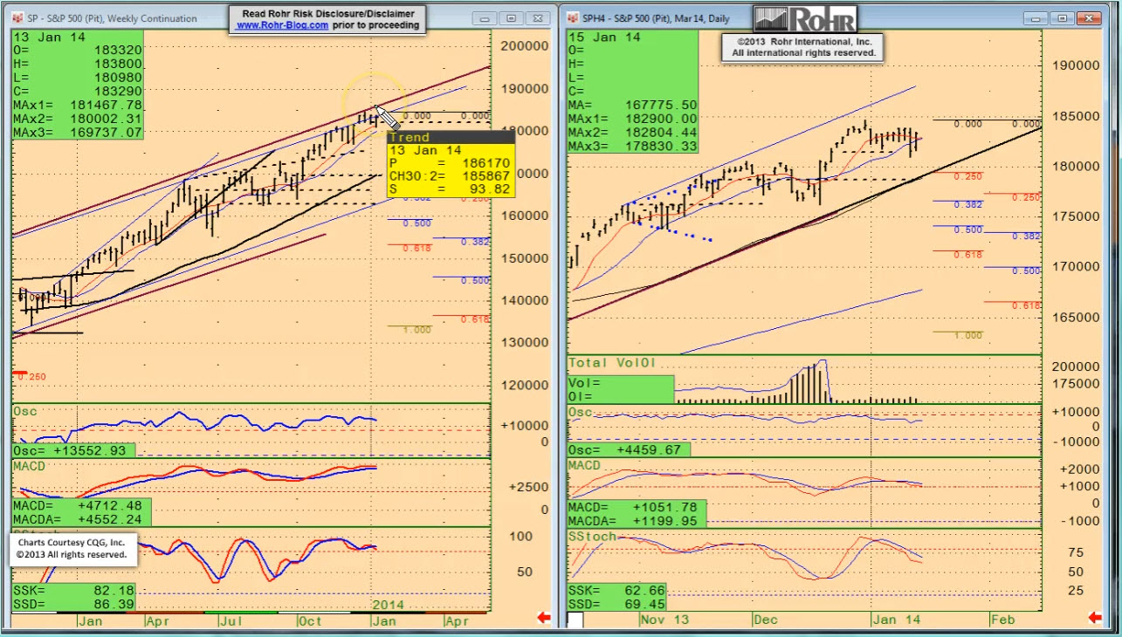Click the weekly chart window icon
The image size is (1122, 637).
tap(18, 18)
